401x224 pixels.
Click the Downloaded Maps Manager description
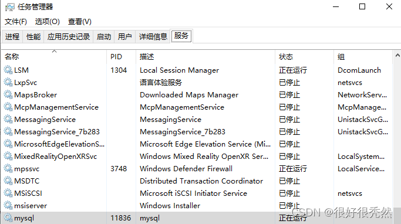189,95
